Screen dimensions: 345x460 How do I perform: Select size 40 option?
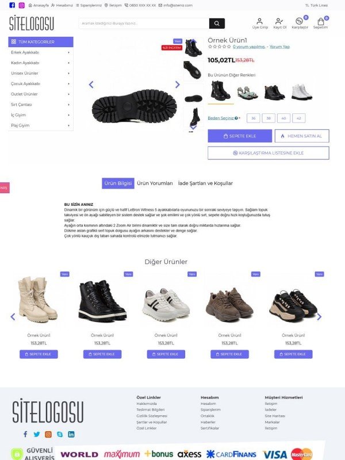tap(283, 118)
